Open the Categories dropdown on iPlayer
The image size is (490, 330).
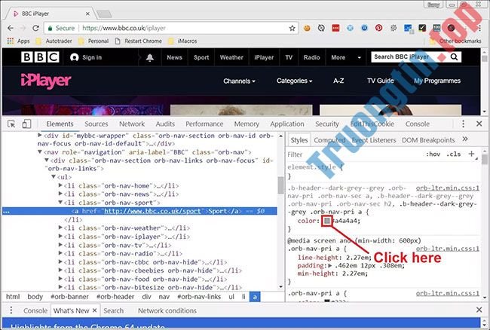coord(298,81)
